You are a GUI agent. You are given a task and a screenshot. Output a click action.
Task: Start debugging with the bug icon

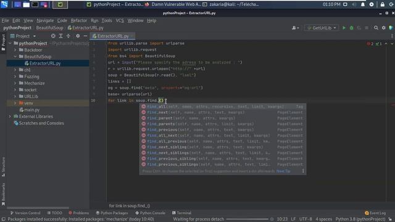pos(351,28)
